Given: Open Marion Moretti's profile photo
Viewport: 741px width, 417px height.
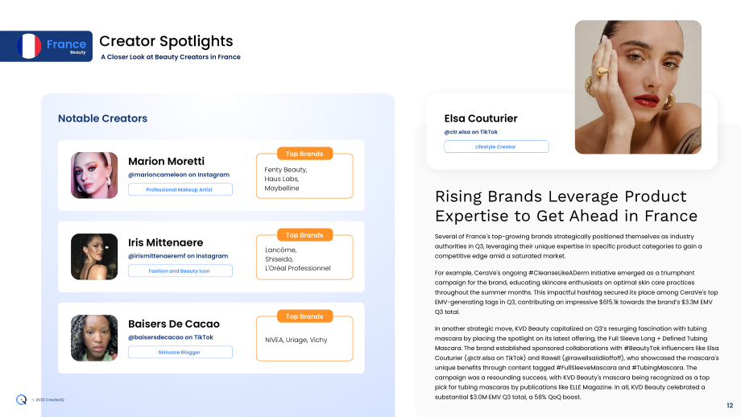Looking at the screenshot, I should 94,175.
